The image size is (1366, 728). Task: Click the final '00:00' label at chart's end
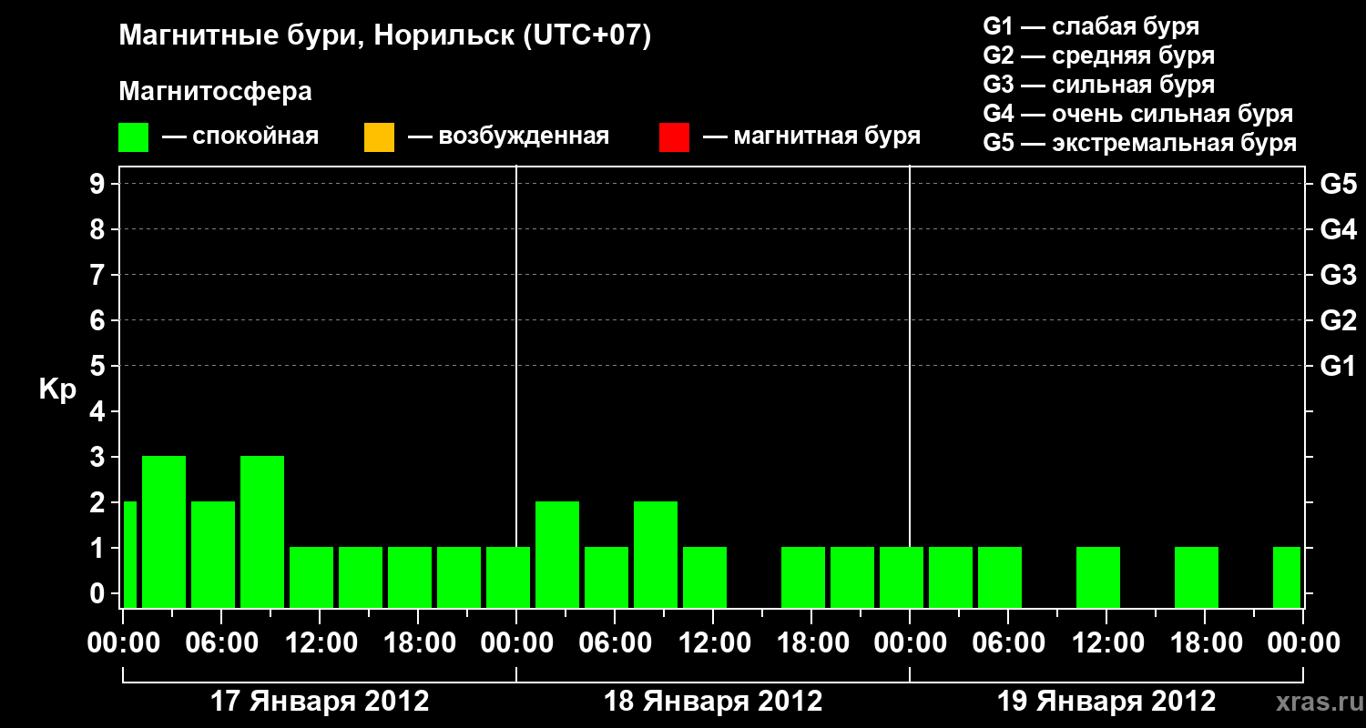[1303, 642]
